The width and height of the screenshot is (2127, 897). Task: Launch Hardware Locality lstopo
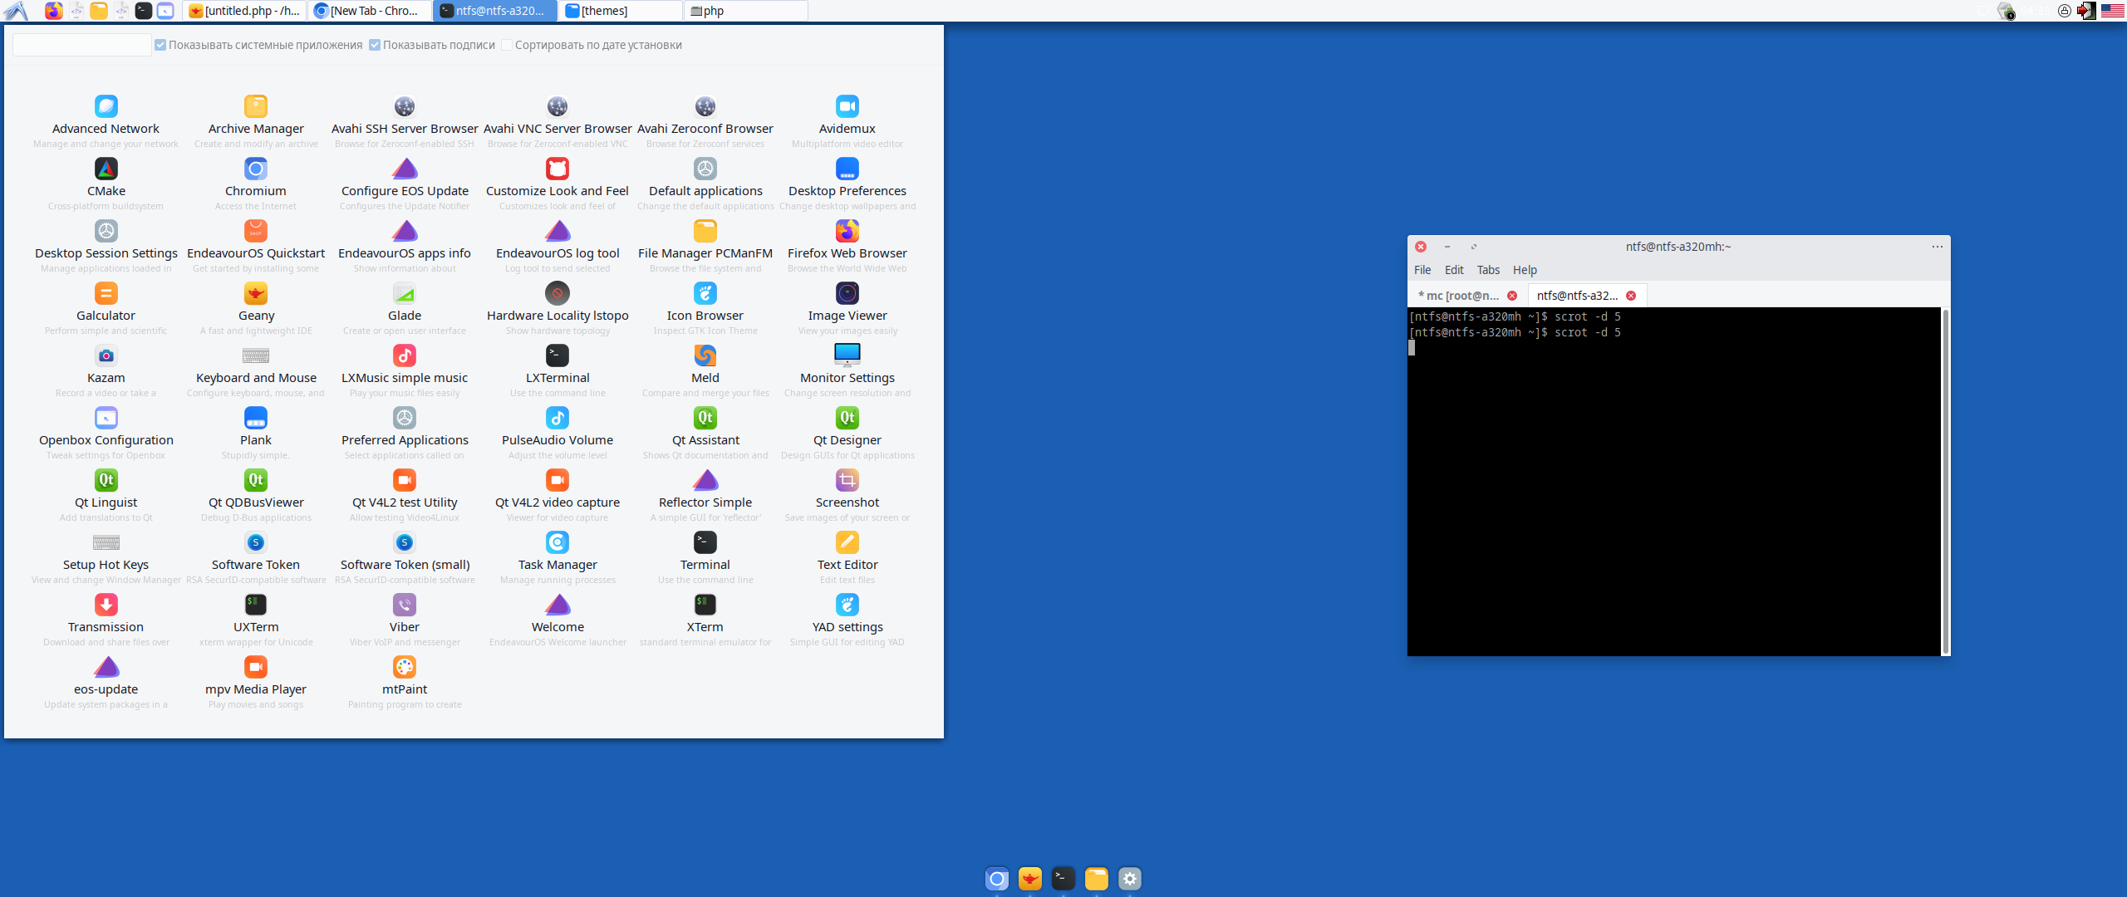point(558,293)
